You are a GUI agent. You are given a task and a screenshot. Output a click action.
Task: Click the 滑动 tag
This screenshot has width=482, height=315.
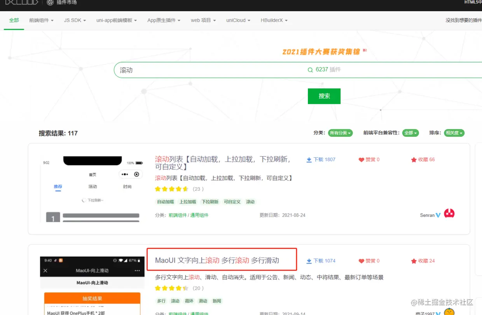203,301
